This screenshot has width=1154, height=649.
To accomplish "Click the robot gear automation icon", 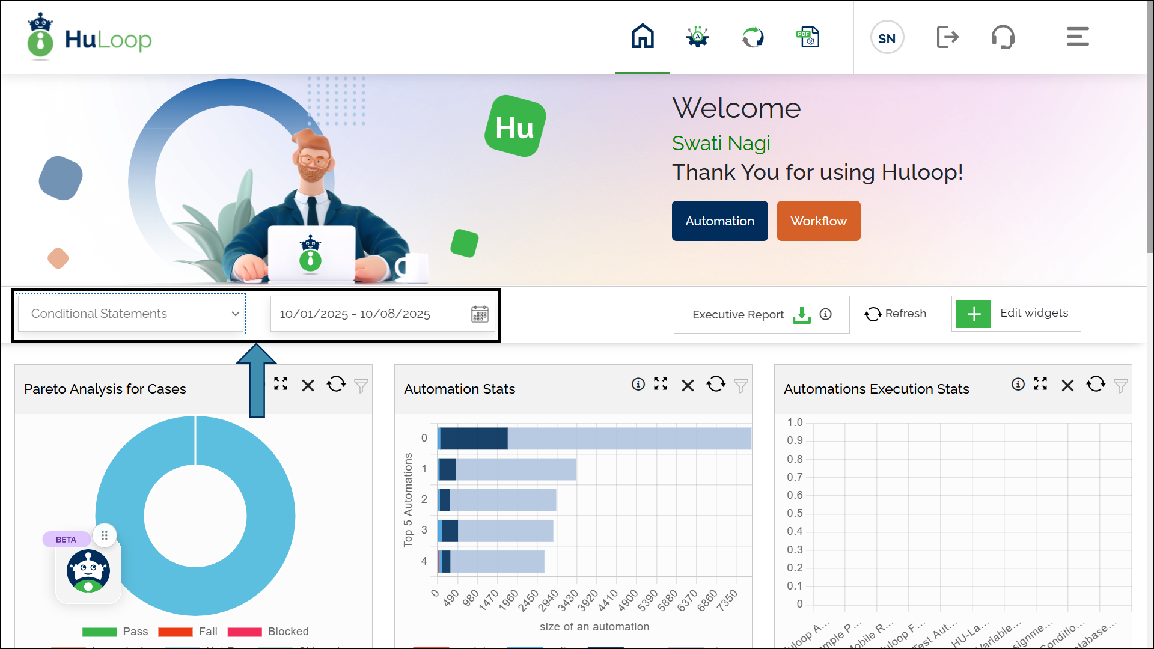I will click(x=697, y=37).
